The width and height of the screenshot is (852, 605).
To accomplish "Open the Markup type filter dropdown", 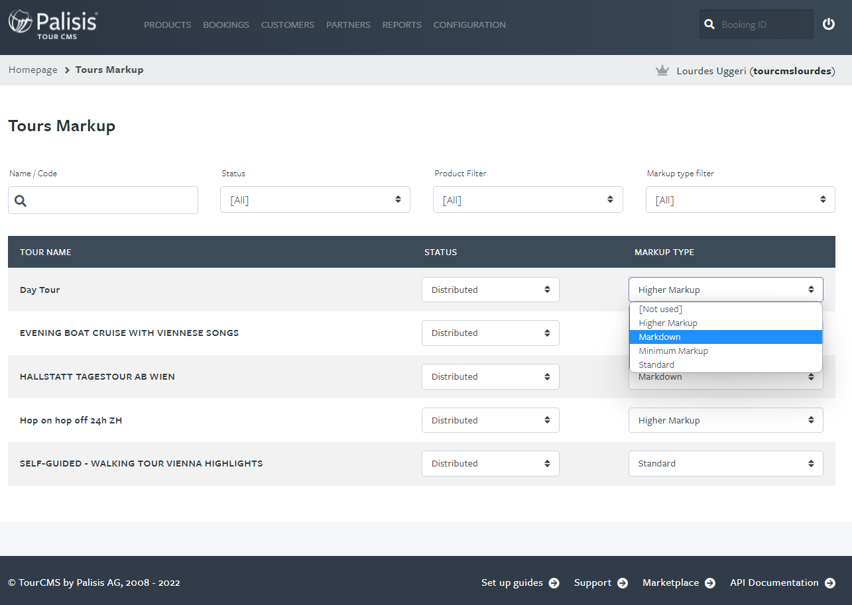I will 740,199.
